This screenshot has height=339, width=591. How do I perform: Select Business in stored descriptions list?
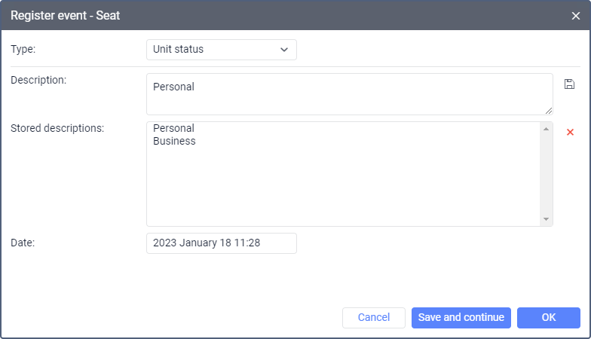click(174, 141)
